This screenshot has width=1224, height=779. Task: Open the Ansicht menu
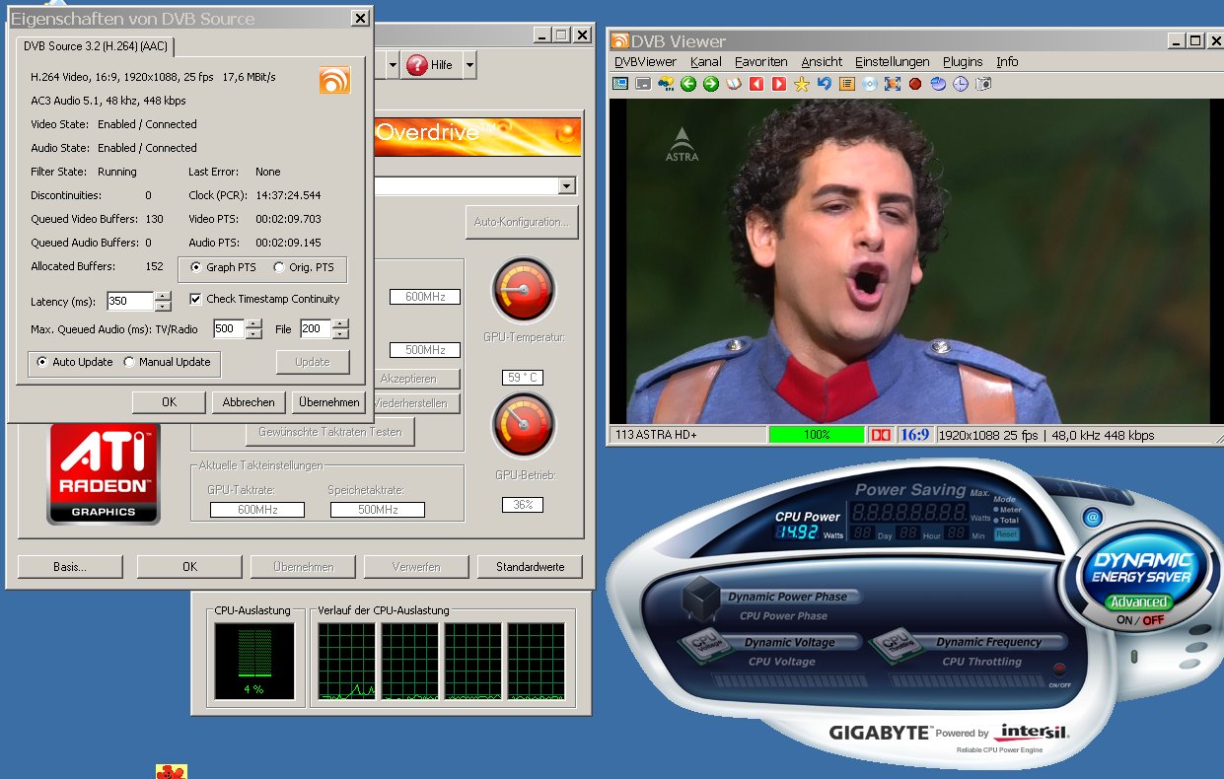pos(822,61)
